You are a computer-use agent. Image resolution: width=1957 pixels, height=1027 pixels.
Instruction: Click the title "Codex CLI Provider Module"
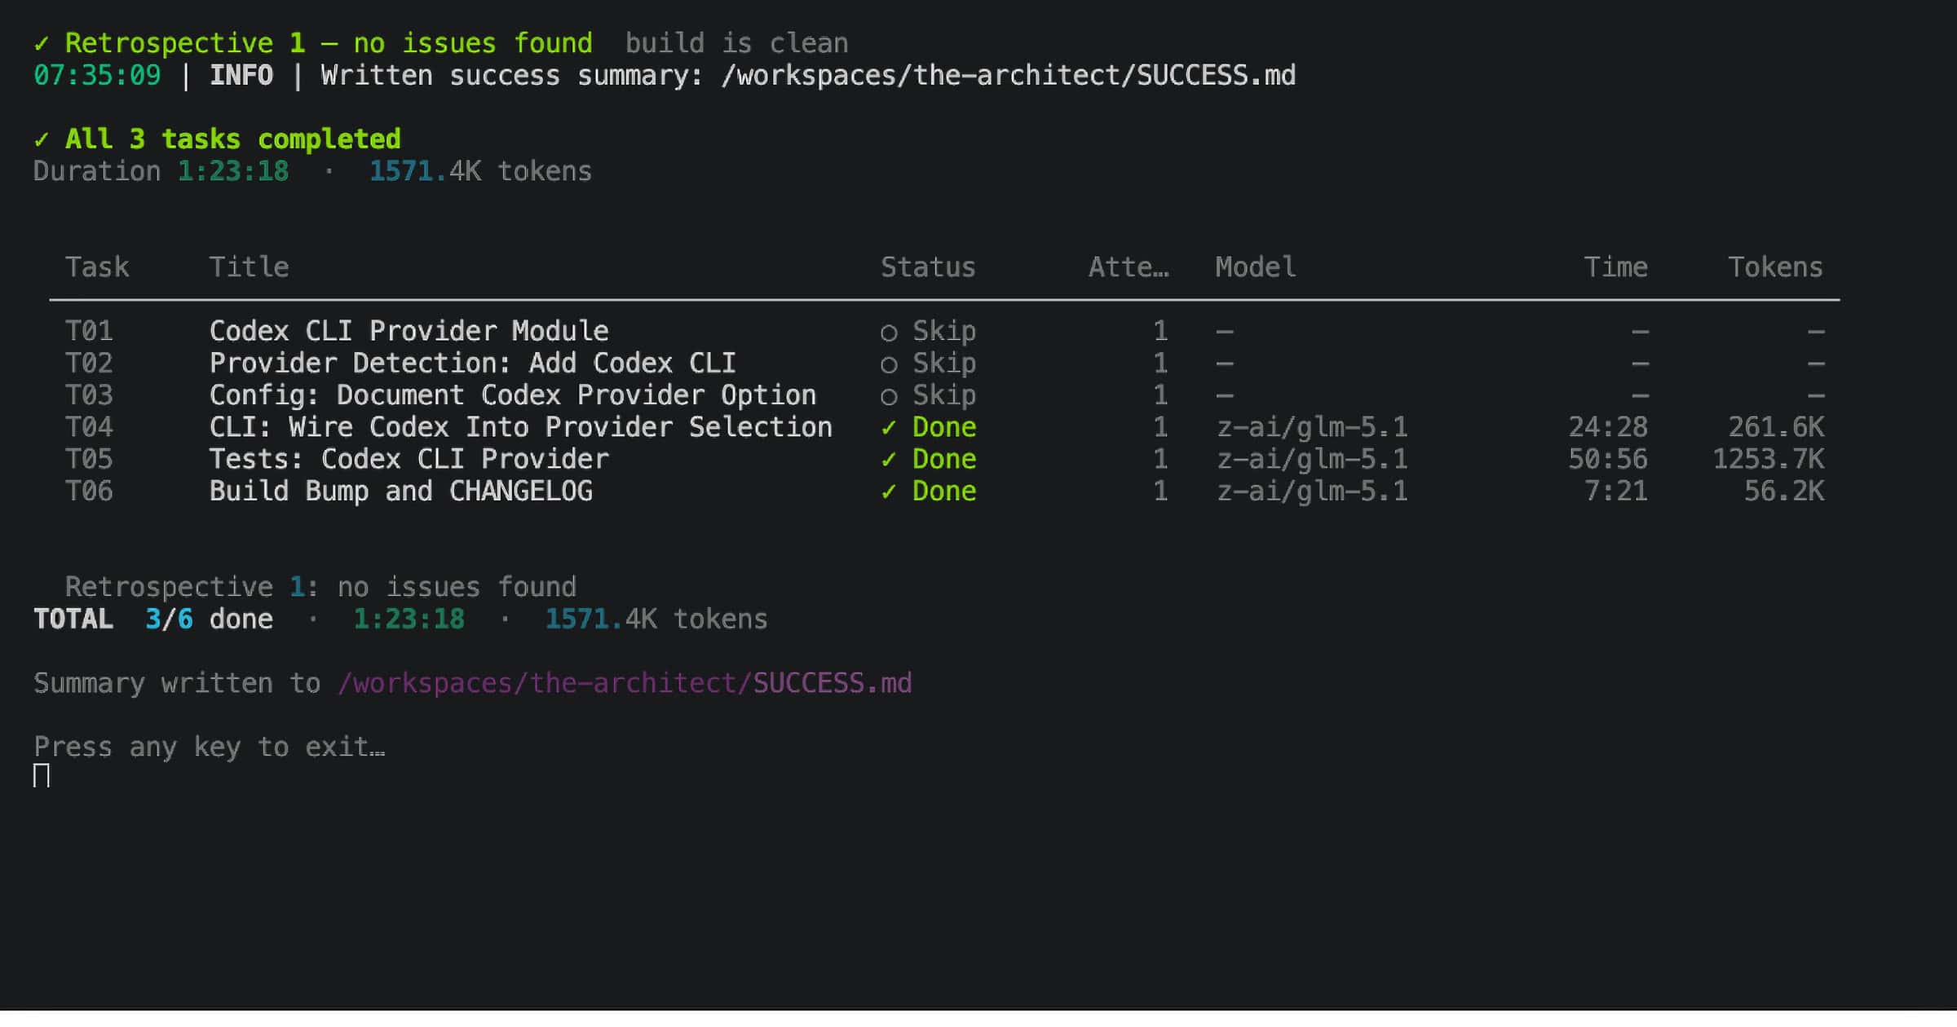(x=409, y=331)
